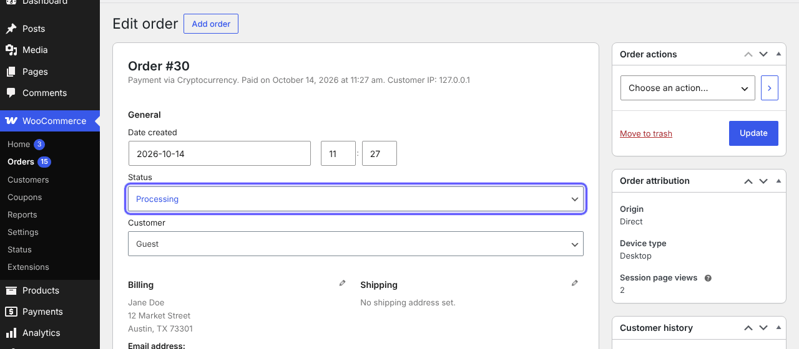Move Order attribution panel down
This screenshot has width=799, height=349.
tap(763, 181)
